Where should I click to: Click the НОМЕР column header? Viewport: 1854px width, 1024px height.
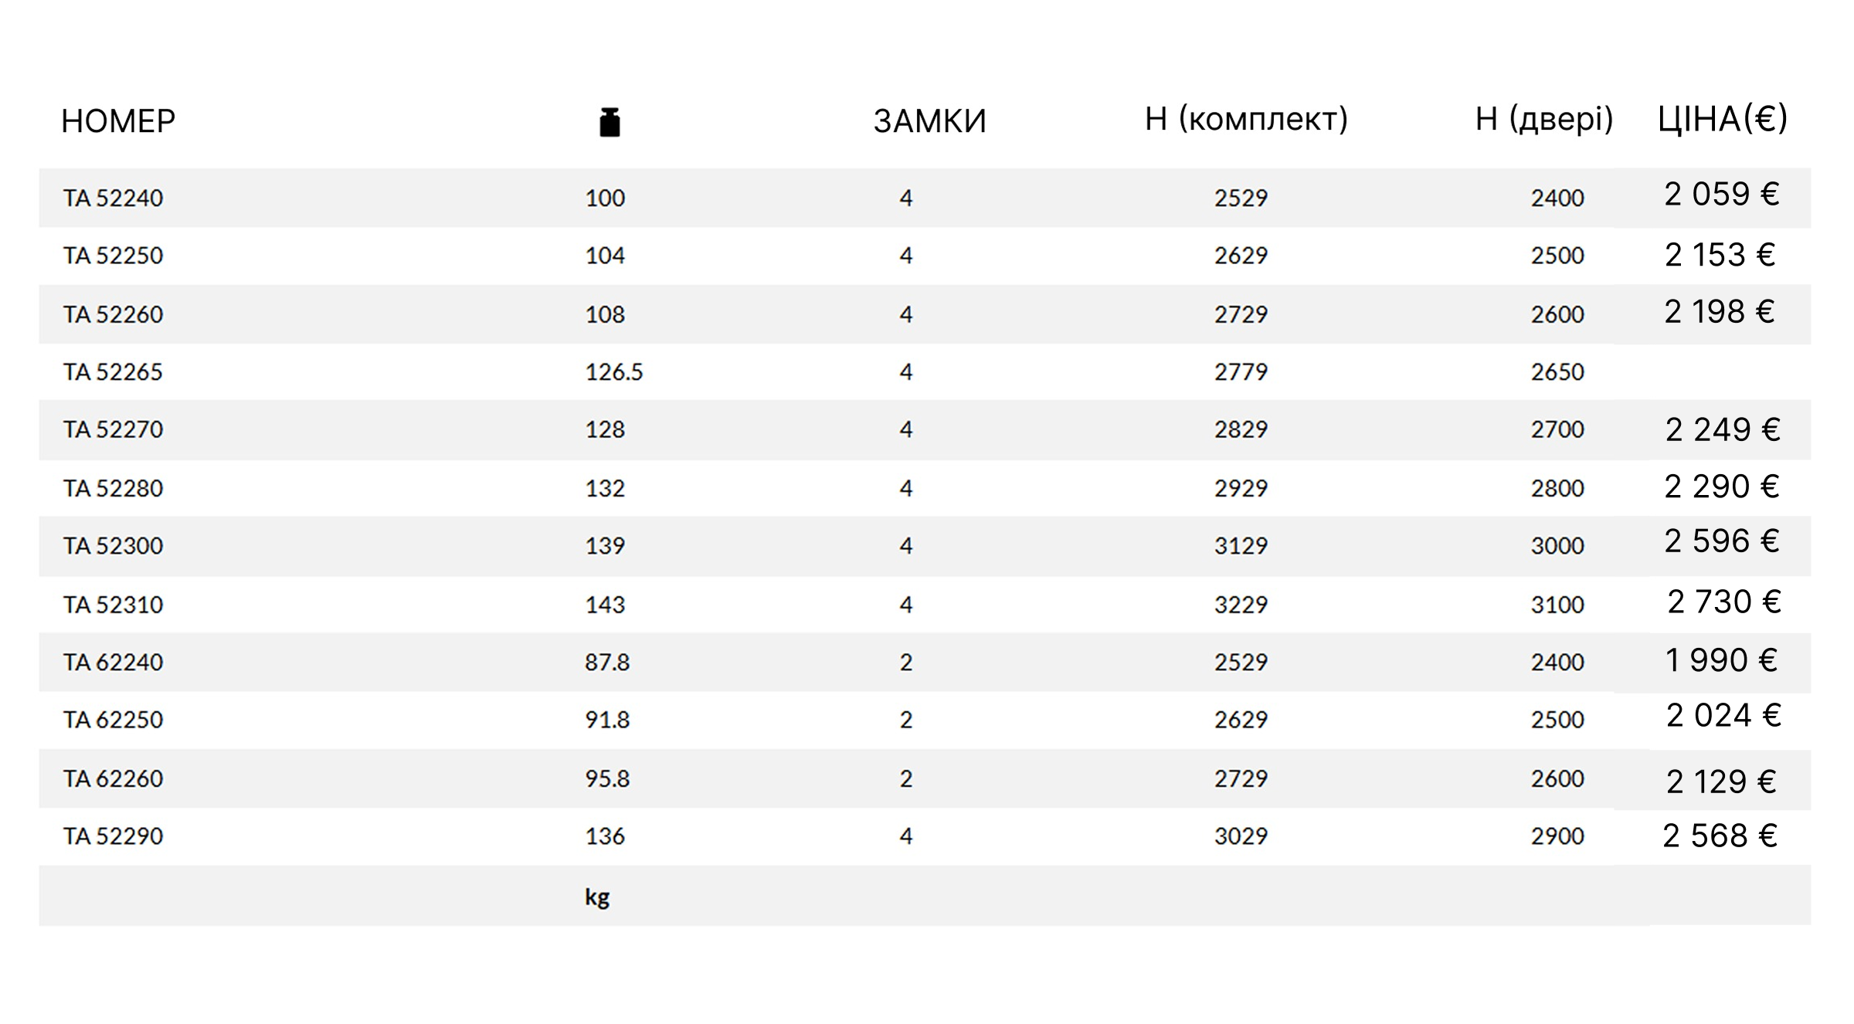click(118, 121)
